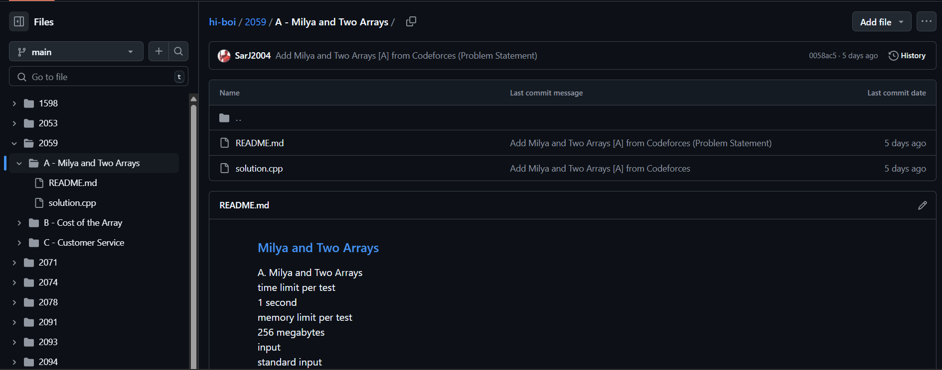The image size is (942, 370).
Task: Expand the B - Cost of the Array folder
Action: pos(19,223)
